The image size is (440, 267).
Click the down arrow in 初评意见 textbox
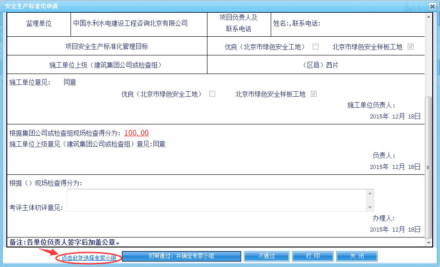coord(370,208)
